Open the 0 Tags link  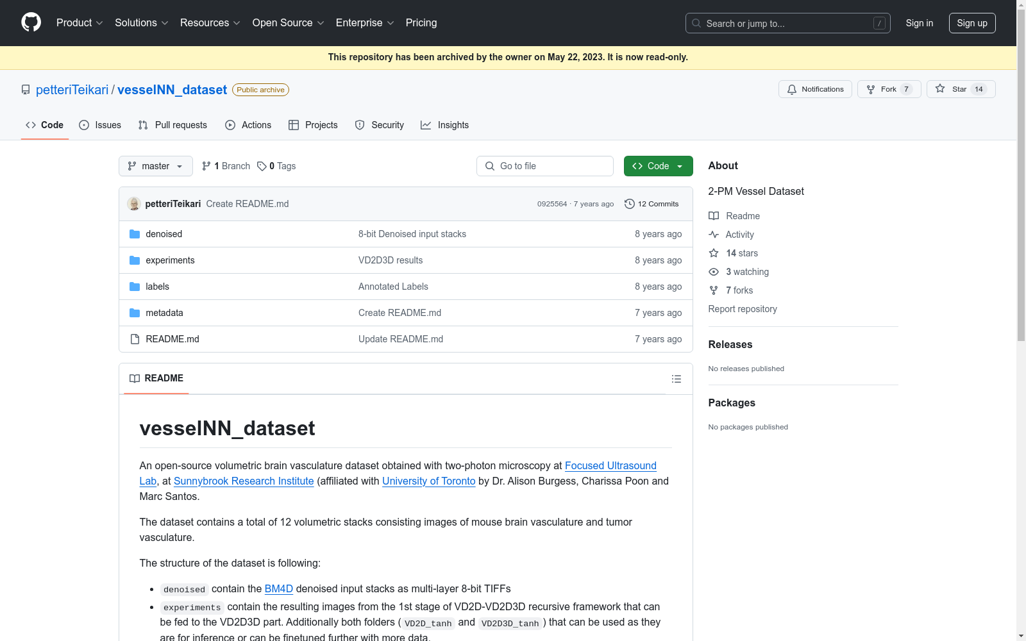276,166
